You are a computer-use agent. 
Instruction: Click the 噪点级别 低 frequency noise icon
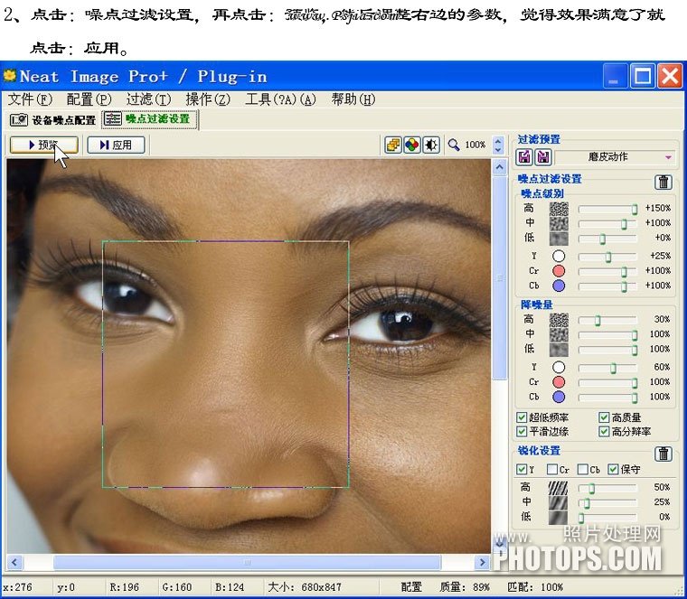point(559,239)
